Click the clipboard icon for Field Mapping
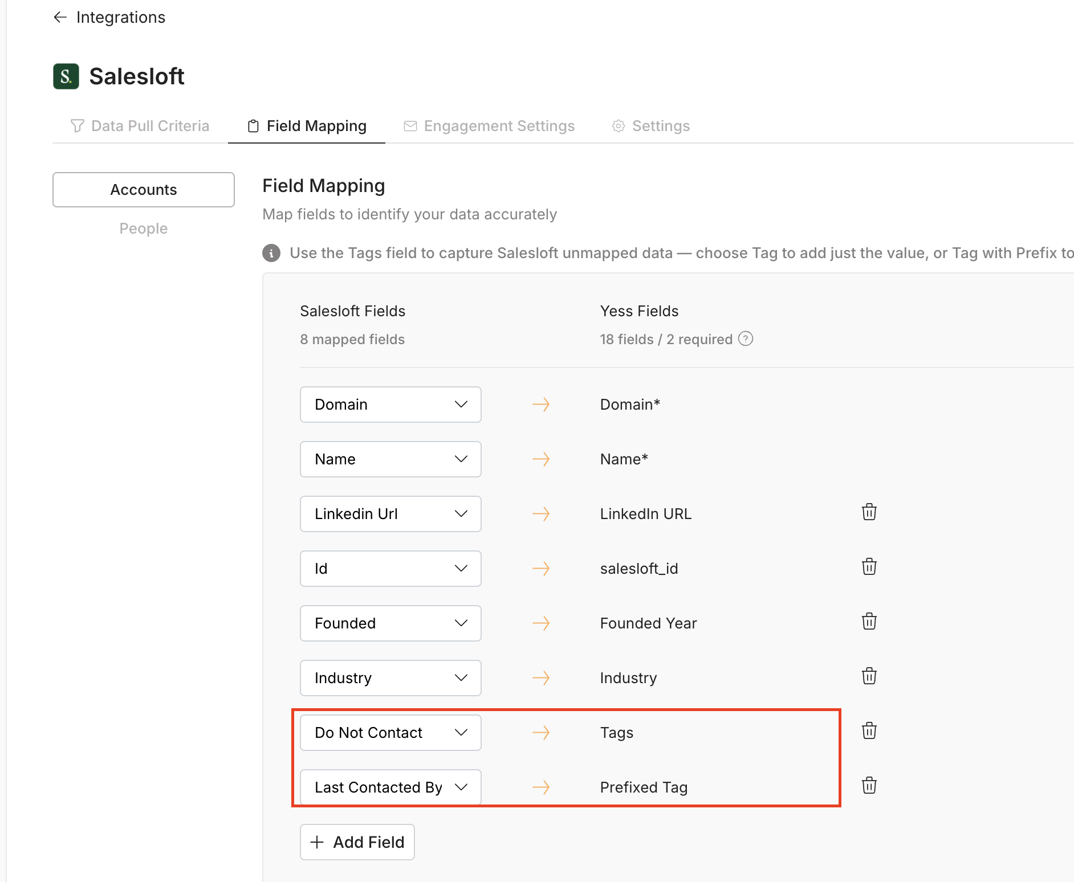Image resolution: width=1074 pixels, height=882 pixels. [253, 126]
